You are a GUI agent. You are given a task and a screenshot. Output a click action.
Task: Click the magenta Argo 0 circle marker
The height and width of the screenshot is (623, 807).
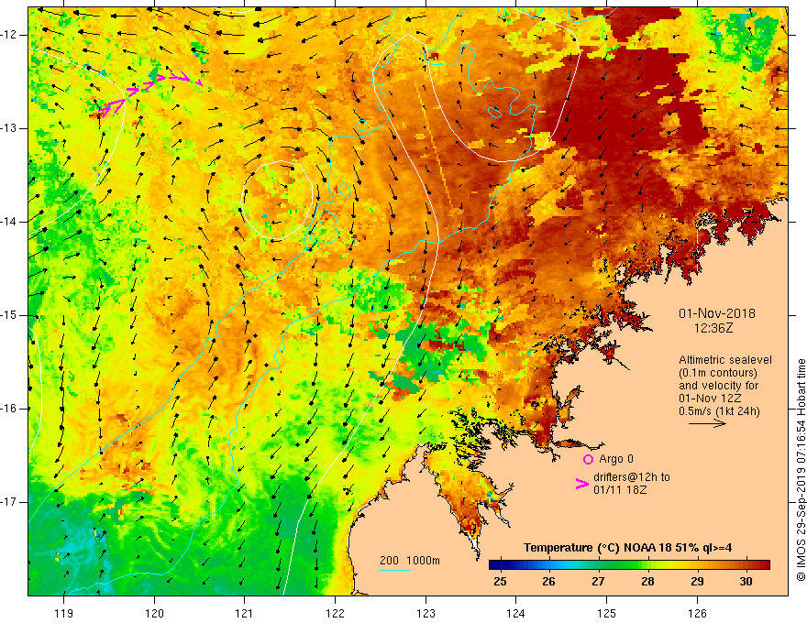[588, 459]
